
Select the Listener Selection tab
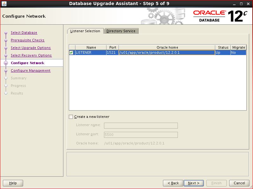pyautogui.click(x=85, y=31)
